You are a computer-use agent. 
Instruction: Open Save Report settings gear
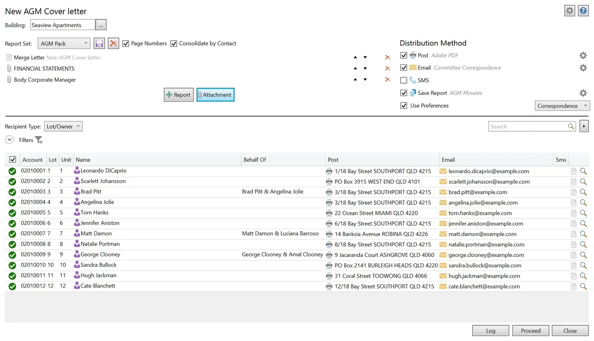point(583,93)
